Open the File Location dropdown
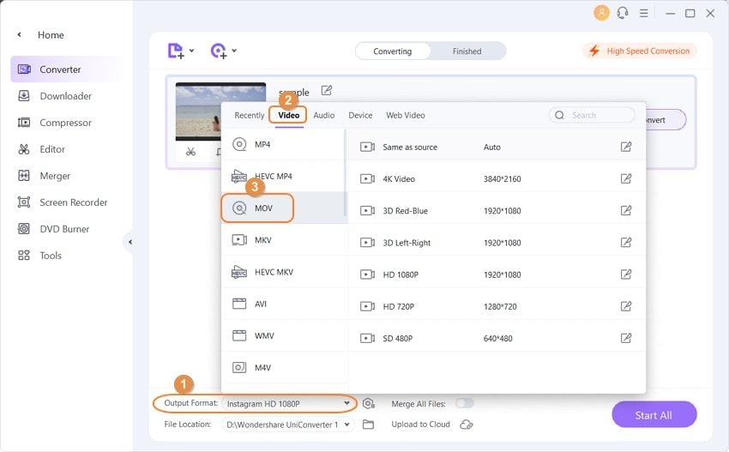 [288, 425]
